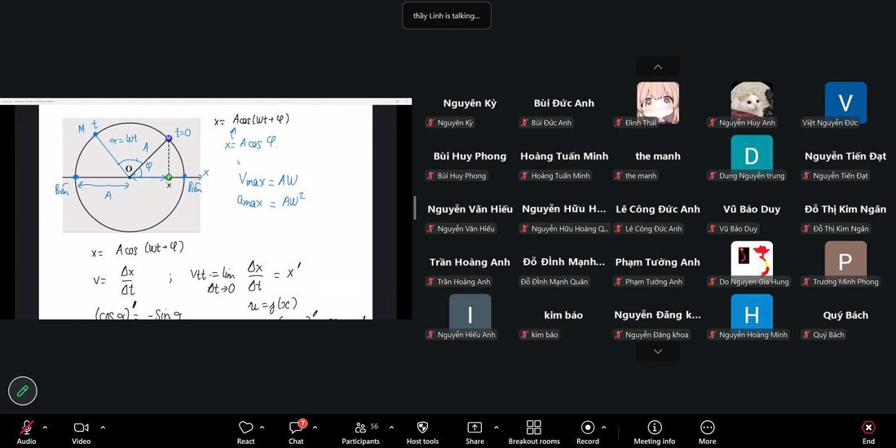Select Nguyễn Đăng khoa participant tile
Screen dimensions: 896x448
click(x=658, y=316)
